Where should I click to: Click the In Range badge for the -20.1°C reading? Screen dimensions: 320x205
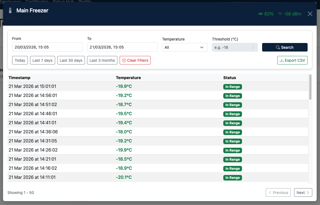pos(232,177)
